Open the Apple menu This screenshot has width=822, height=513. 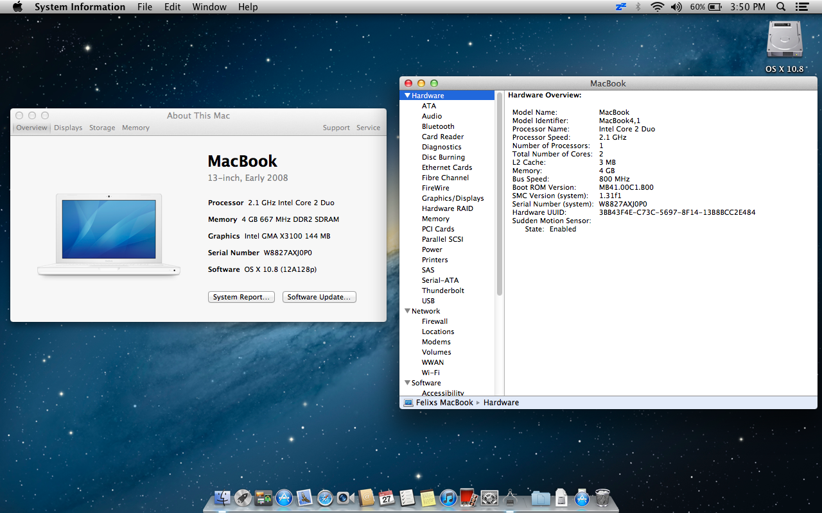(17, 7)
